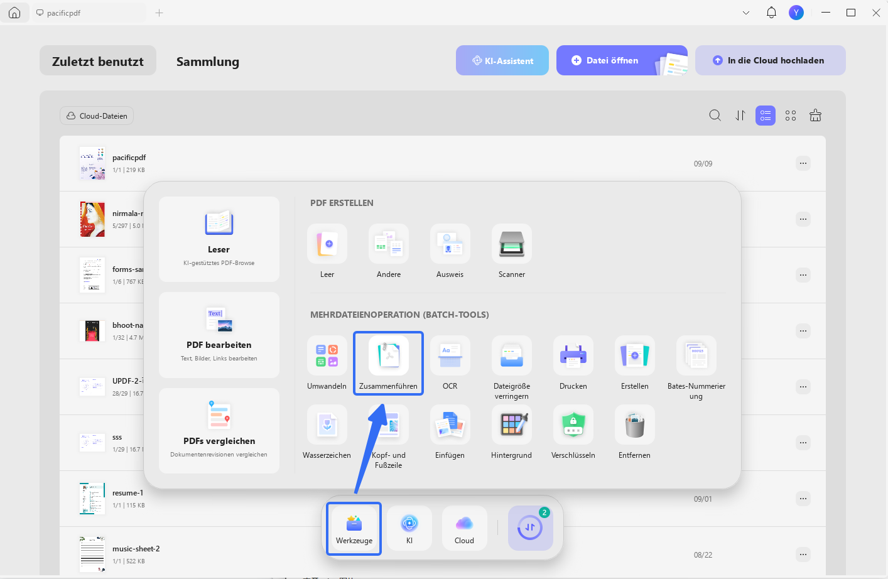Switch to the Sammlung tab
Screen dimensions: 888x579
coord(208,62)
